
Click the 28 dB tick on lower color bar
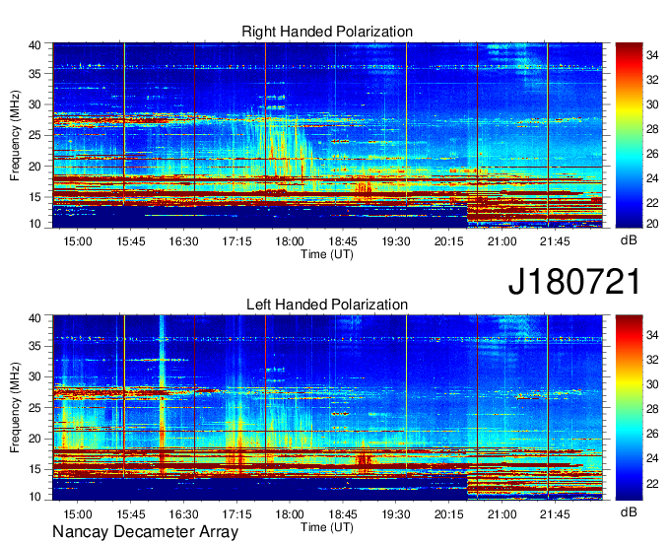tap(652, 409)
